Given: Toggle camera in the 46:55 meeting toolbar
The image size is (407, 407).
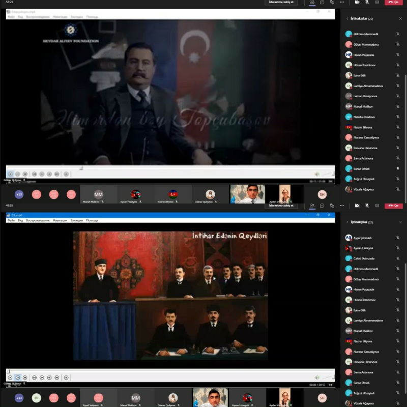Looking at the screenshot, I should [357, 206].
